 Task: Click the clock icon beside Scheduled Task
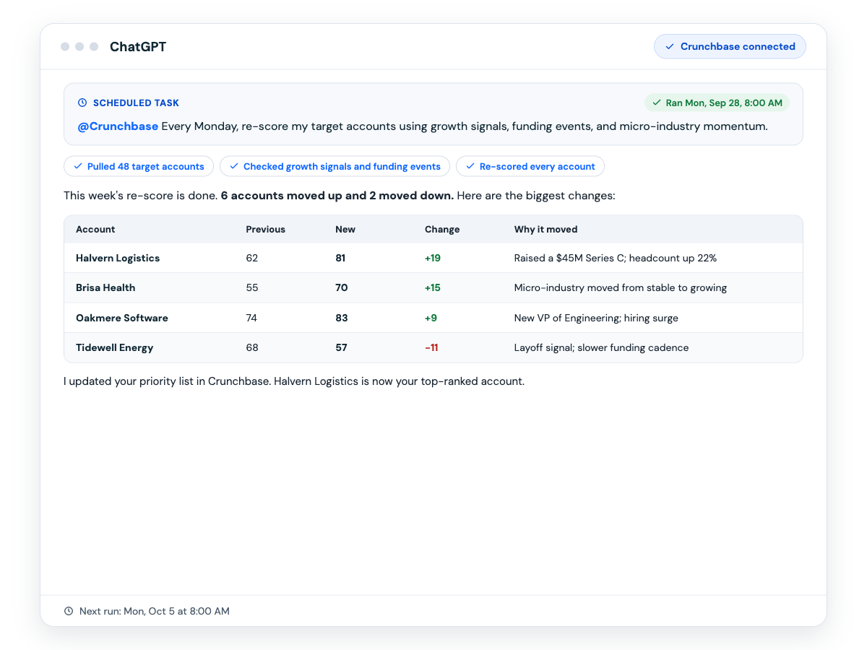pyautogui.click(x=82, y=103)
